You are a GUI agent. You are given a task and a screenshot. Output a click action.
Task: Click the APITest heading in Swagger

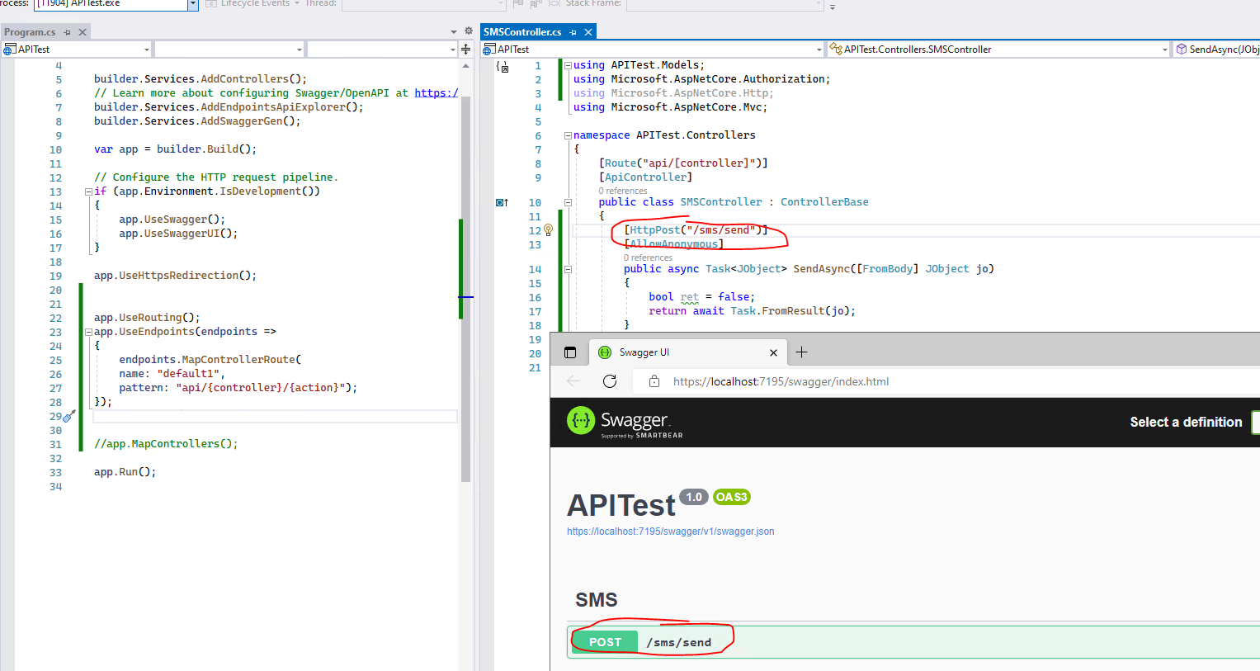(x=621, y=505)
